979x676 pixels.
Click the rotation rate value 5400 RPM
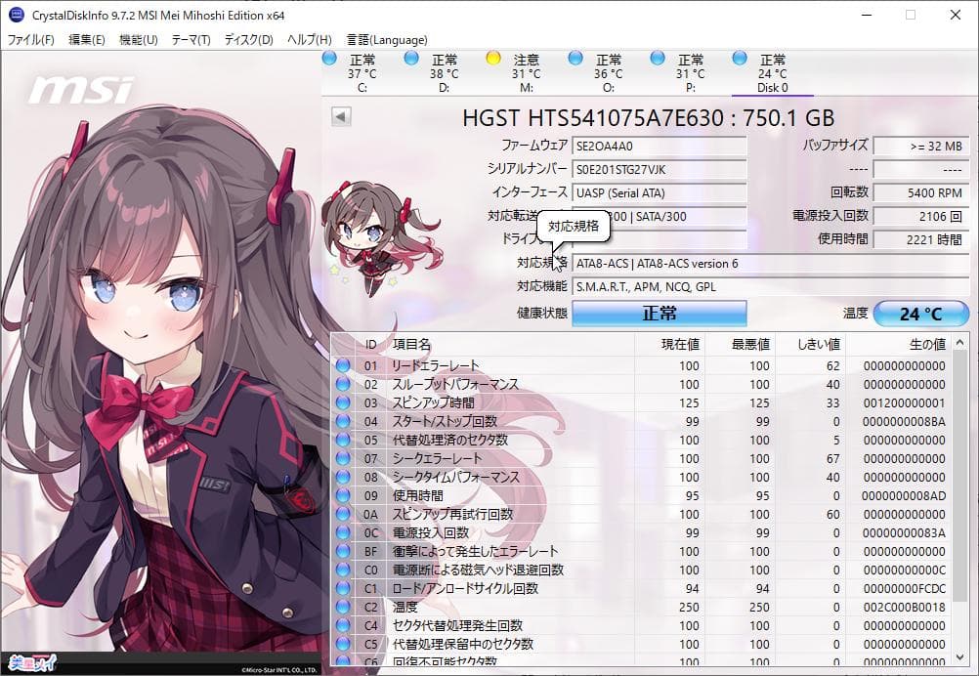(921, 192)
